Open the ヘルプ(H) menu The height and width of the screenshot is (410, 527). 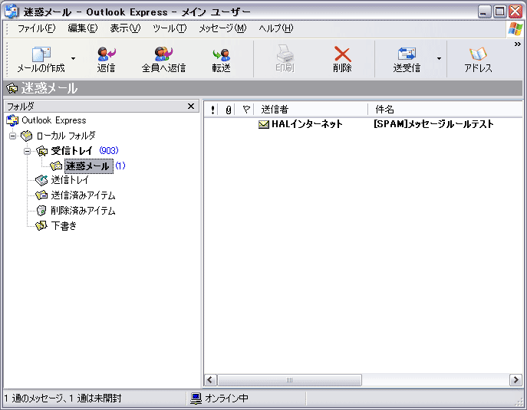[x=276, y=28]
